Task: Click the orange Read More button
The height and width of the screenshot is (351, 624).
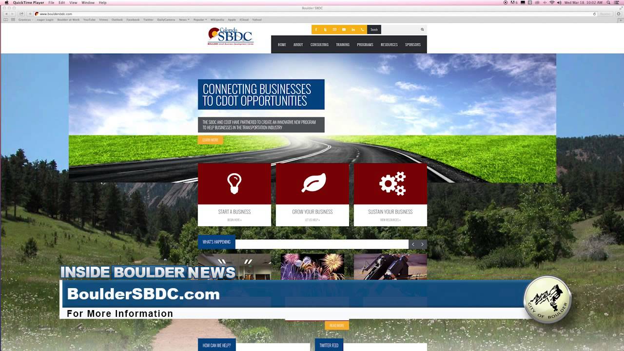Action: point(337,325)
